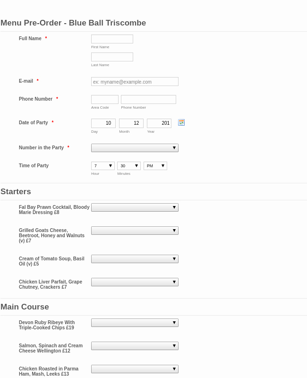Click the 'Salmon, Spinach and Cream Cheese' label
The height and width of the screenshot is (378, 307).
(x=51, y=348)
